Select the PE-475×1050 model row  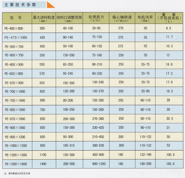[x=16, y=37]
